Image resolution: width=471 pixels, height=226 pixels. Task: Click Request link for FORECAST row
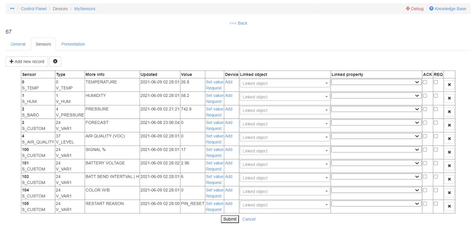click(x=214, y=129)
